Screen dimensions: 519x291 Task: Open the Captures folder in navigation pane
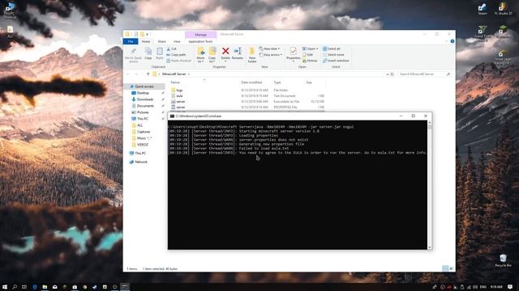[144, 132]
